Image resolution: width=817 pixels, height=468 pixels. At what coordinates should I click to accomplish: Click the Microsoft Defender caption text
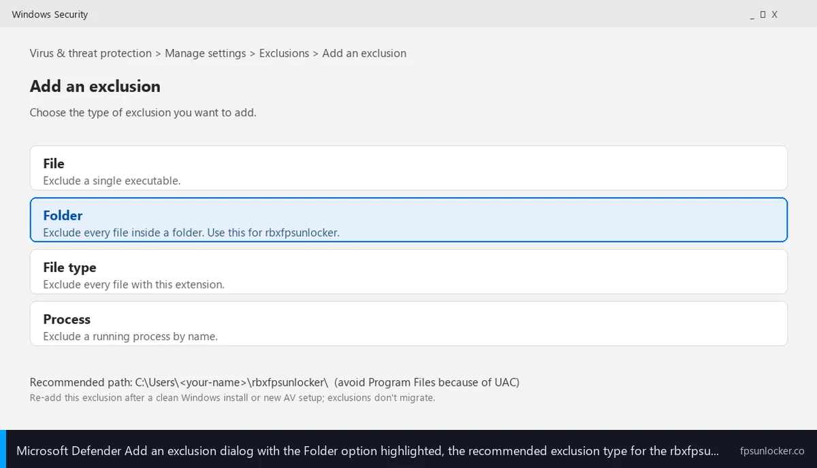(368, 451)
